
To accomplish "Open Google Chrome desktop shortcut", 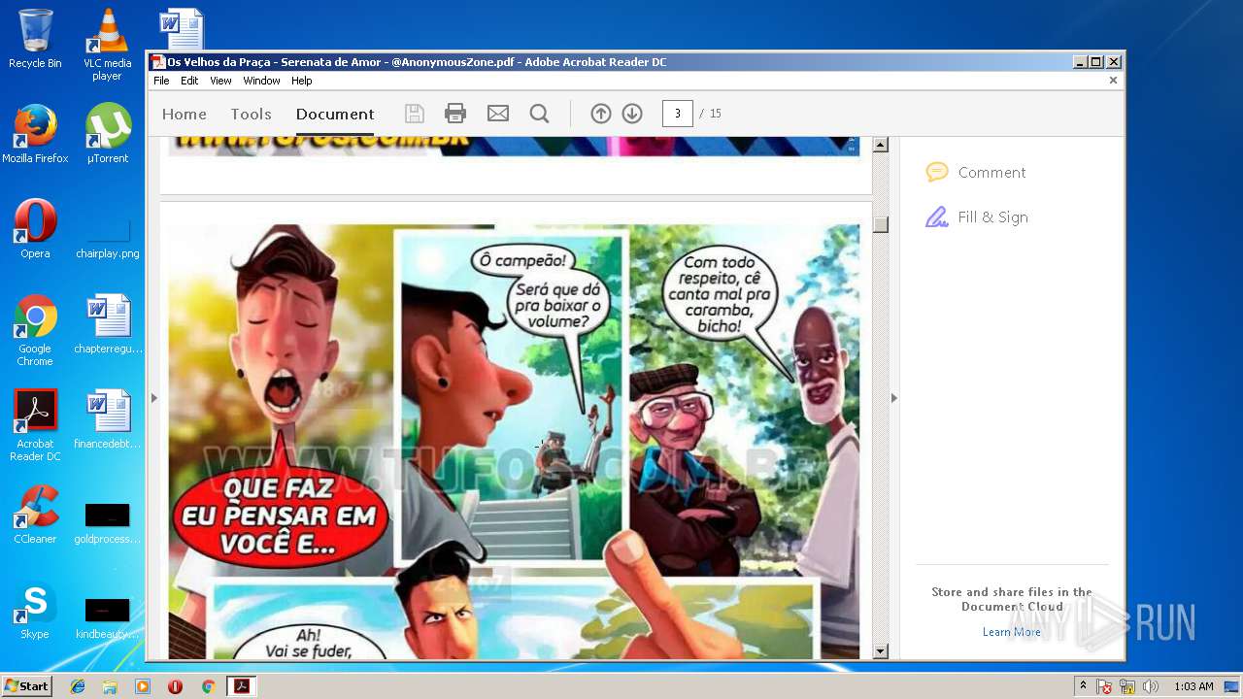I will pos(35,330).
